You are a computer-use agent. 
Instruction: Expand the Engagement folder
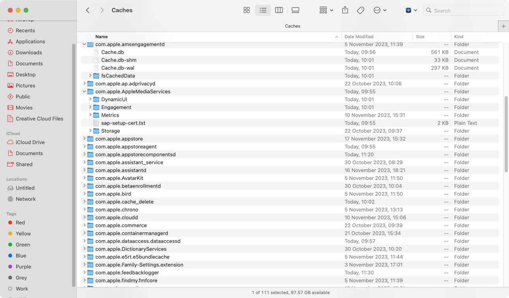(90, 107)
